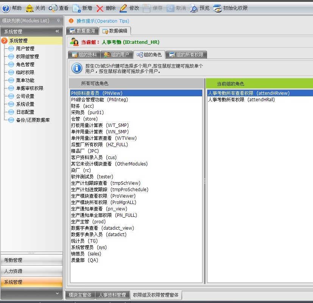This screenshot has width=313, height=303.
Task: Click the 操作提示 (Operation Tips) link
Action: point(103,21)
